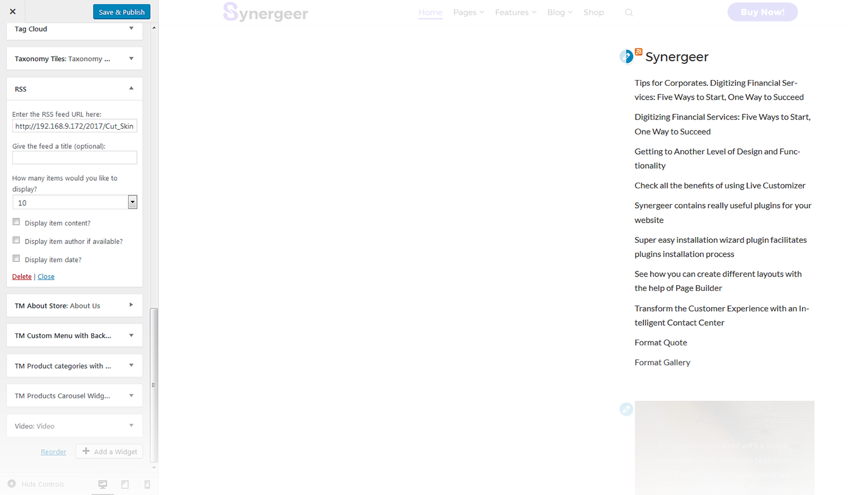The height and width of the screenshot is (495, 853).
Task: Open the Features menu
Action: pyautogui.click(x=516, y=12)
